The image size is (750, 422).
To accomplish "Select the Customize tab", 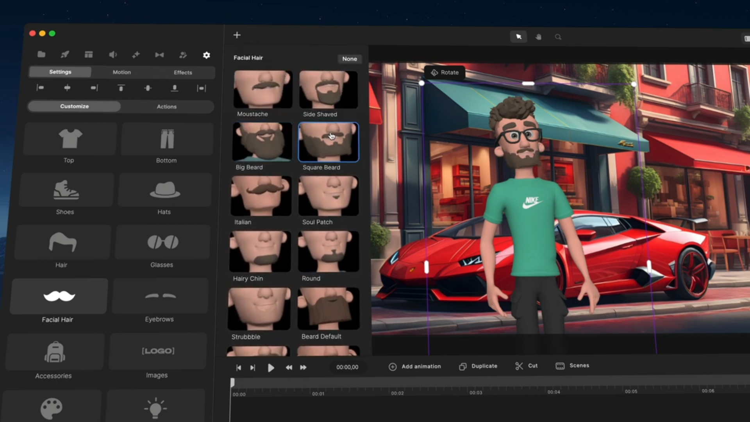I will 74,106.
